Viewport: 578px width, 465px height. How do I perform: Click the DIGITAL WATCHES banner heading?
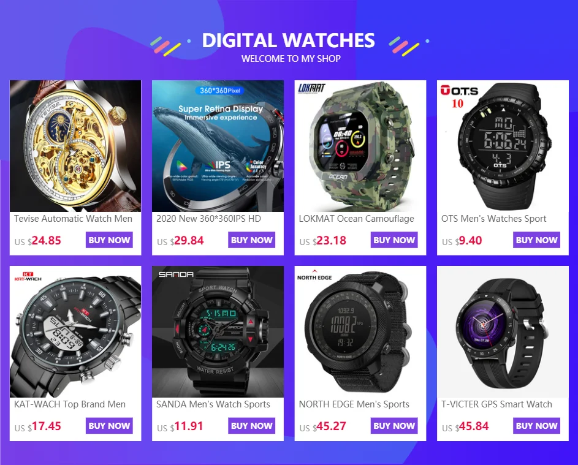288,40
